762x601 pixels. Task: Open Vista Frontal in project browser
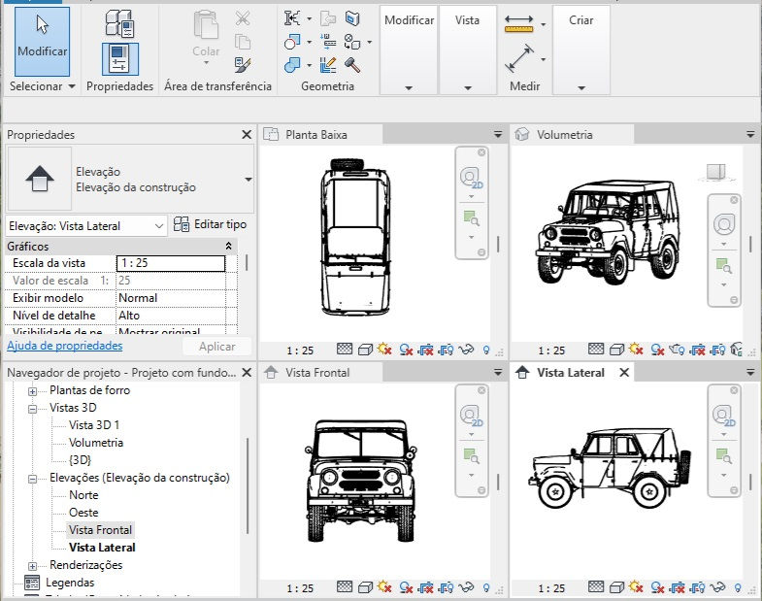pos(100,529)
